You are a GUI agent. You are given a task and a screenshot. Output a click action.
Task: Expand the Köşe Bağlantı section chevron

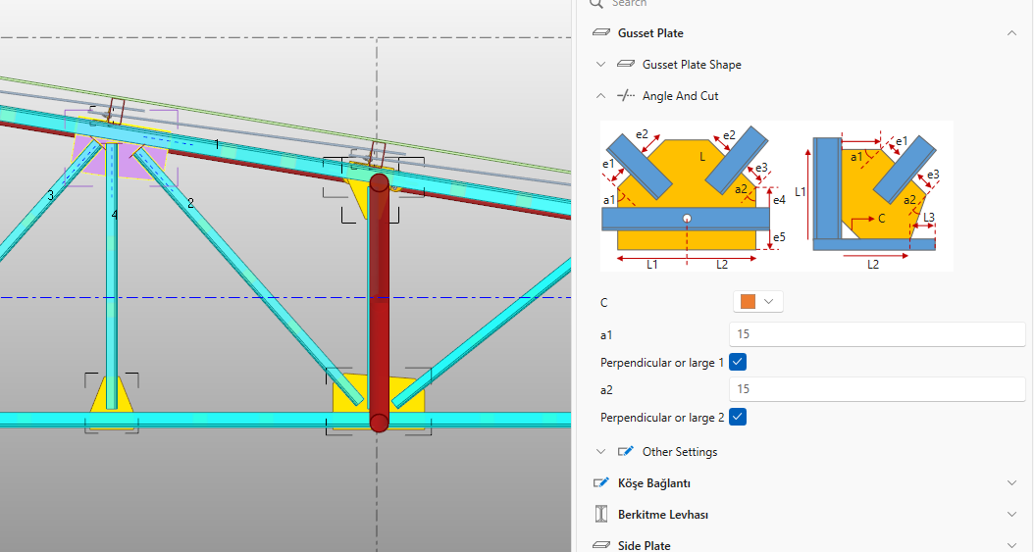tap(1011, 483)
